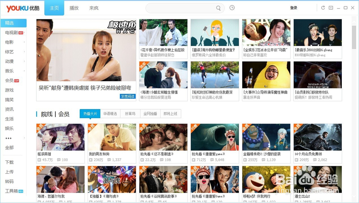Expand the 音乐 category submenu arrow
This screenshot has height=203, width=359.
click(x=24, y=71)
